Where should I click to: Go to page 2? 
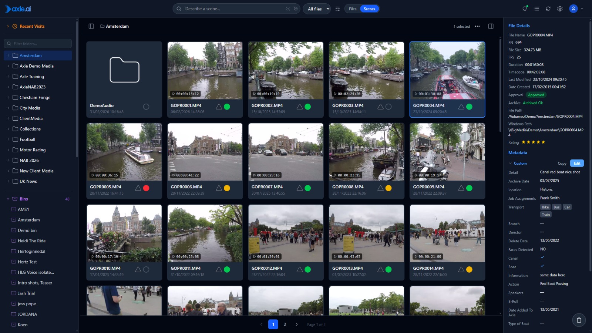[285, 324]
